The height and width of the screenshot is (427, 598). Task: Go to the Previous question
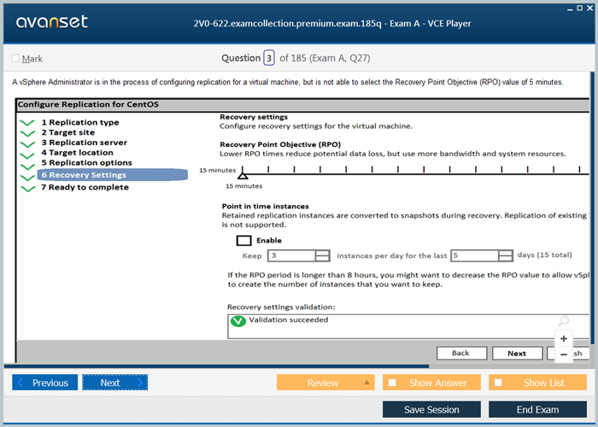click(x=45, y=383)
